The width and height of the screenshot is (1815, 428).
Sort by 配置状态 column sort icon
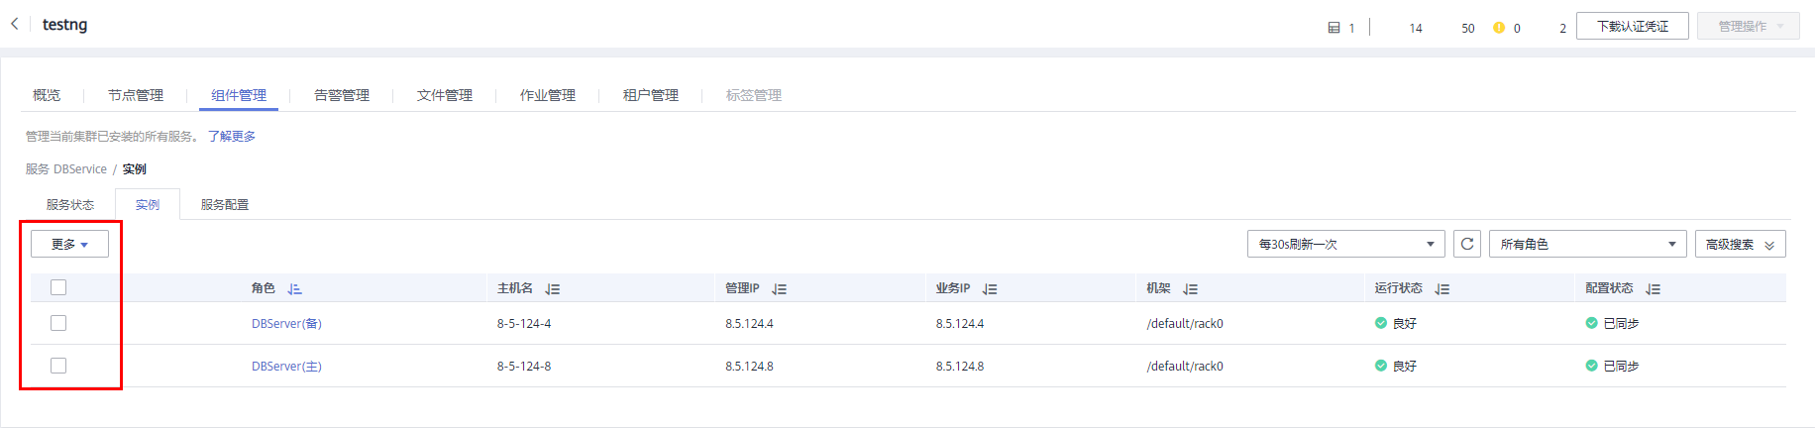click(1653, 289)
